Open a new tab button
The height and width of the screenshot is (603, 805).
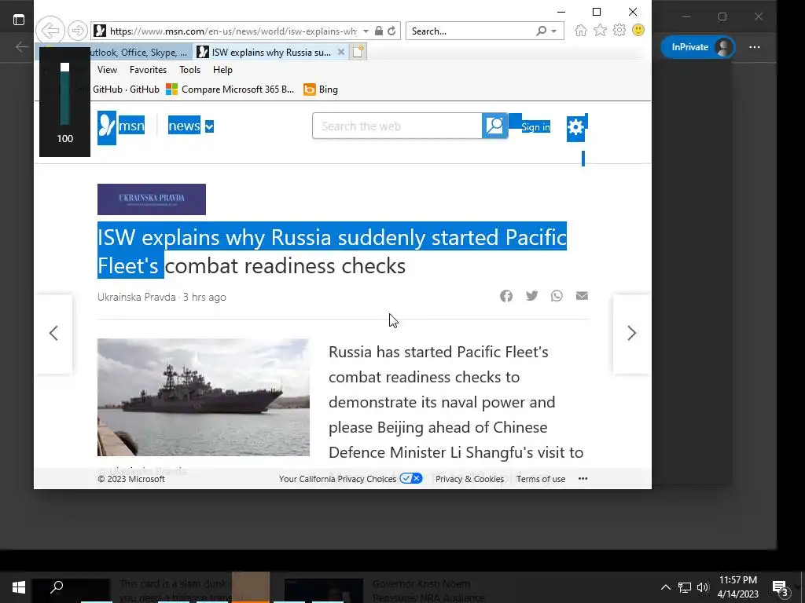(358, 52)
